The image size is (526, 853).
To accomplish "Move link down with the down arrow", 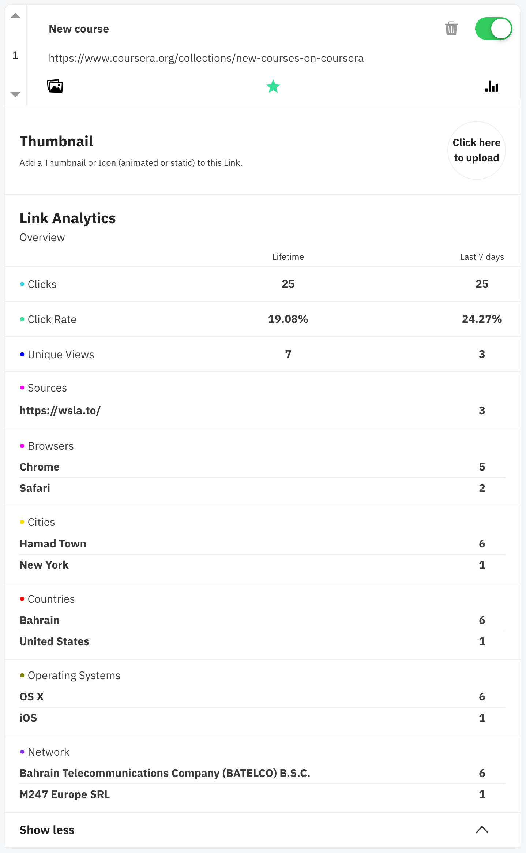I will [15, 94].
